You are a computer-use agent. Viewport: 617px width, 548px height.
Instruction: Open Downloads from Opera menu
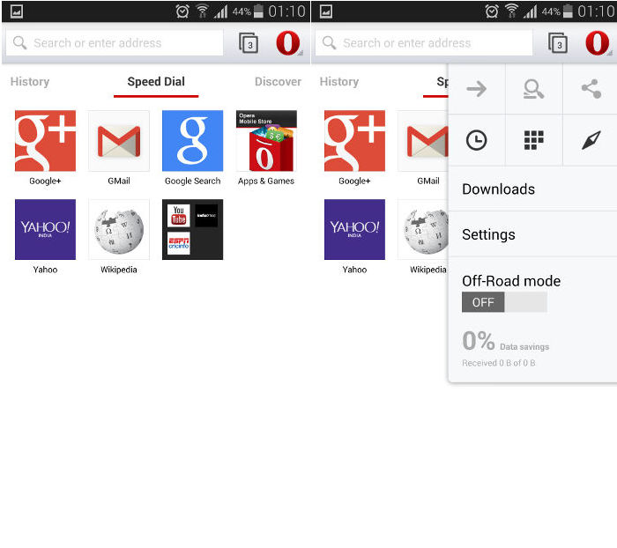(x=532, y=189)
